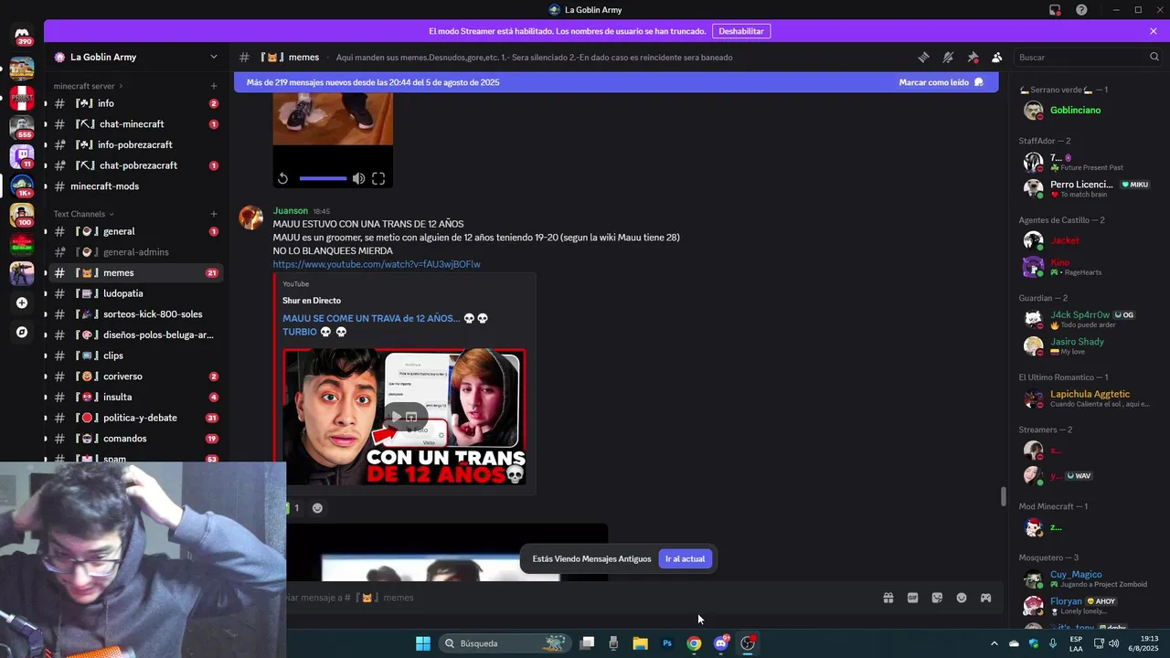Open the YouTube link in Juanson's message
This screenshot has height=658, width=1170.
pos(377,264)
